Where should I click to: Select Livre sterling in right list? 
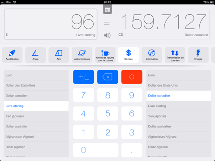(x=179, y=106)
